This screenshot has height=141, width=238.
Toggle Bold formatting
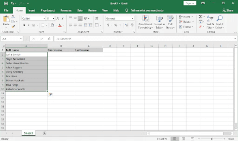pos(24,25)
